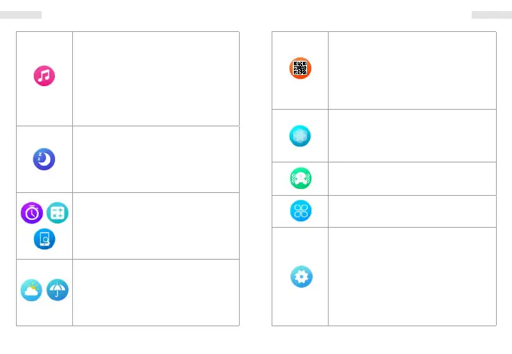
Task: Open the Settings gear icon
Action: click(x=300, y=276)
